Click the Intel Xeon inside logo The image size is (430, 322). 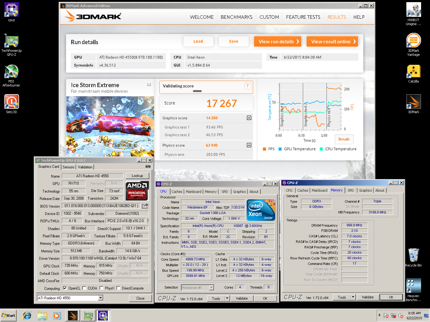coord(261,210)
